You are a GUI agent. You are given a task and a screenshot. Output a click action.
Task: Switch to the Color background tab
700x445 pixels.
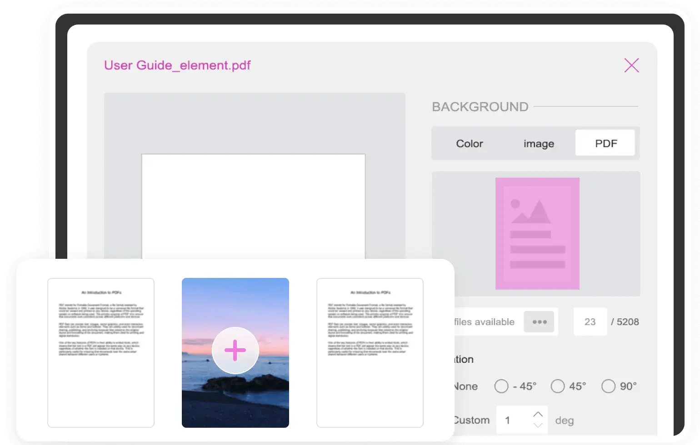click(470, 143)
